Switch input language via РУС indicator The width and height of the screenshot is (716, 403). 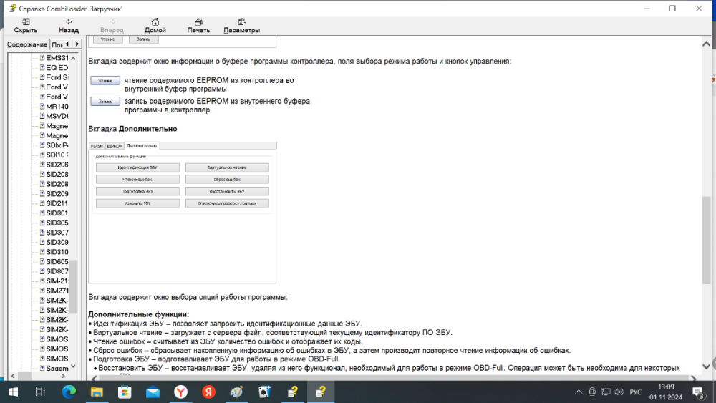tap(635, 392)
